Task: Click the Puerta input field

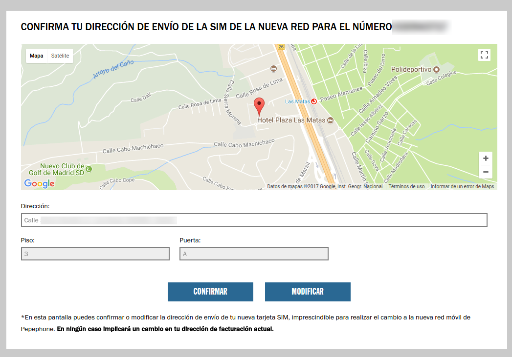Action: tap(254, 254)
